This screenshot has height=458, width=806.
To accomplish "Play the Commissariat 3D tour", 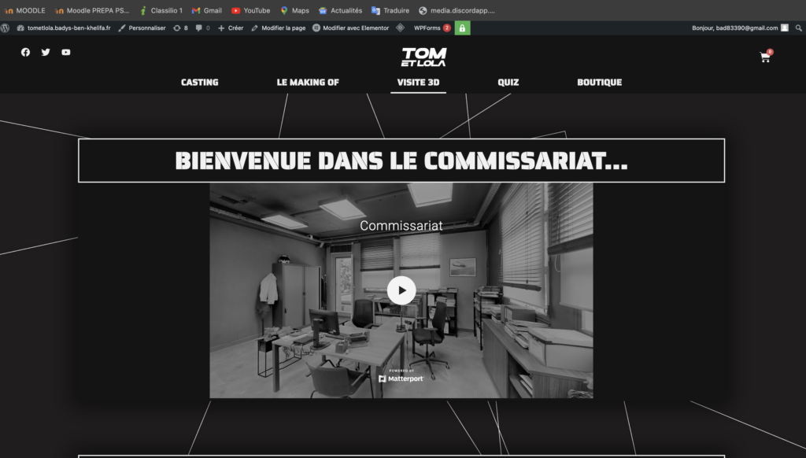I will [x=401, y=290].
